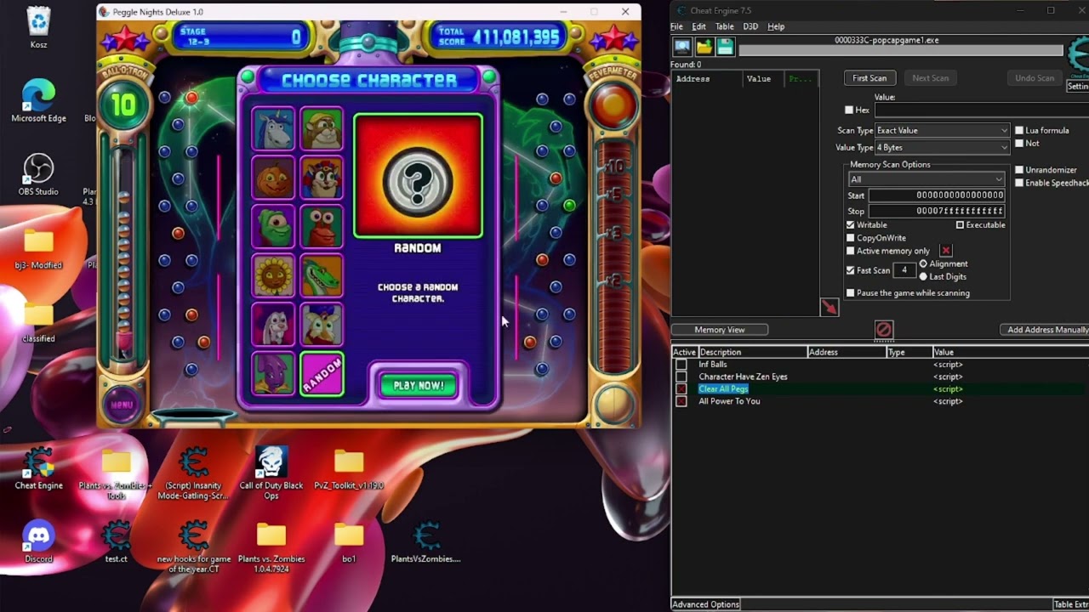The image size is (1089, 612).
Task: Toggle the Executable checkbox
Action: pyautogui.click(x=960, y=224)
